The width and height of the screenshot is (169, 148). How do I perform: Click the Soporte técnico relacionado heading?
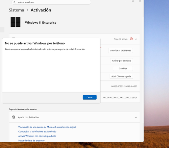(x=23, y=109)
